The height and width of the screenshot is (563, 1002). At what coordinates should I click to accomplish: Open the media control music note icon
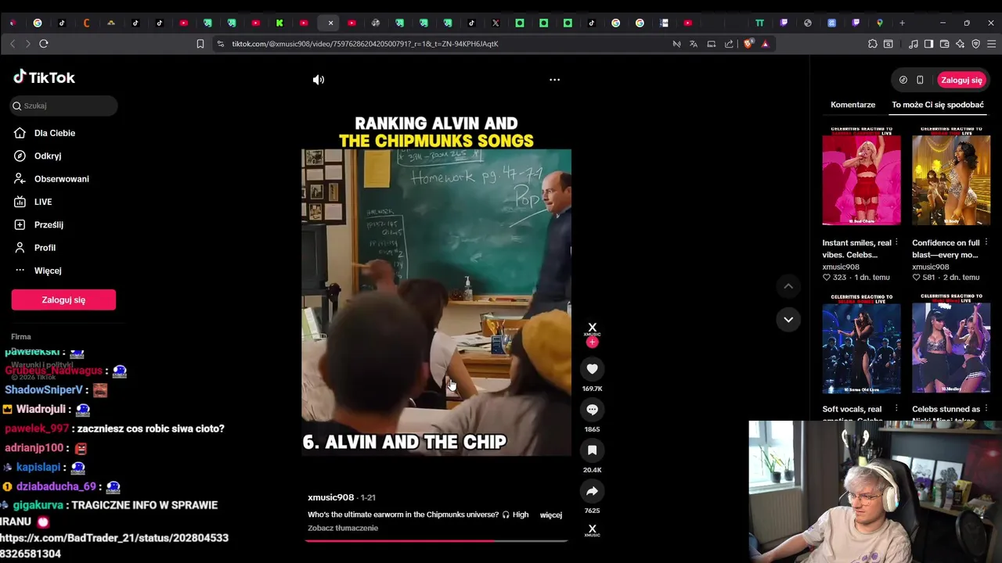pos(914,44)
